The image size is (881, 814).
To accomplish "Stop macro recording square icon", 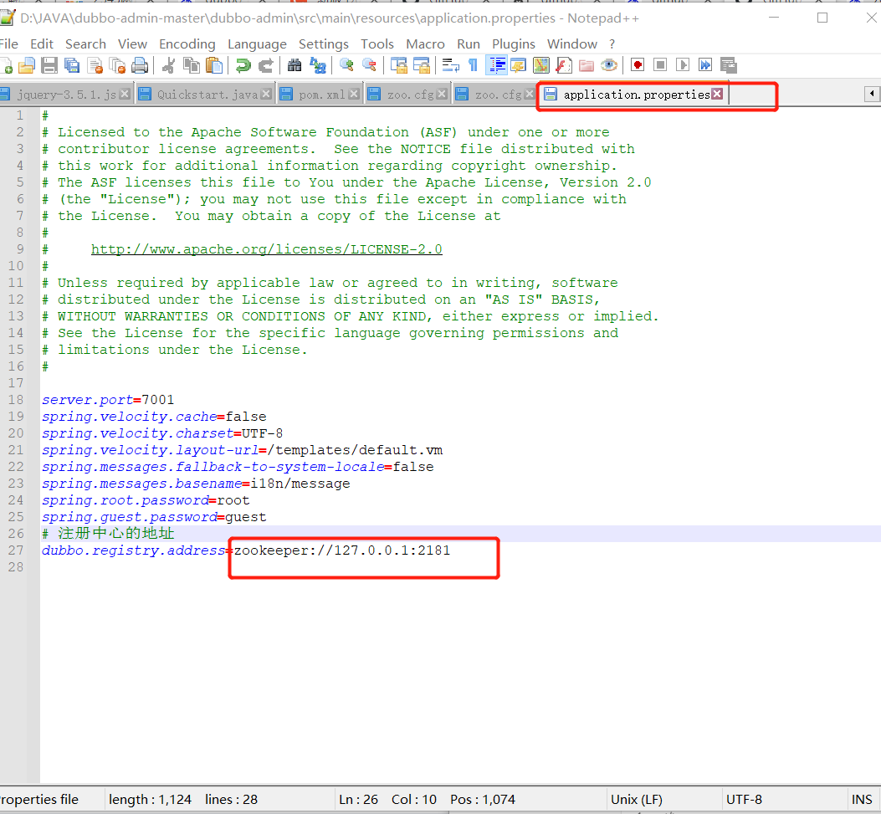I will click(x=660, y=66).
